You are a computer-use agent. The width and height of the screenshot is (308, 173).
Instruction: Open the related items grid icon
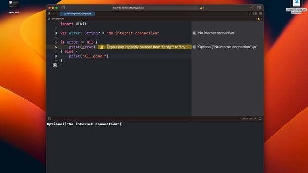click(x=49, y=14)
